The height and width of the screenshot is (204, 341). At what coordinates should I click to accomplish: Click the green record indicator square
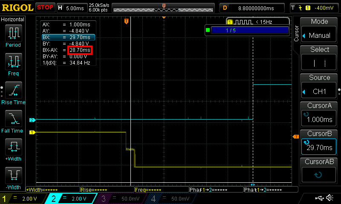pos(208,30)
